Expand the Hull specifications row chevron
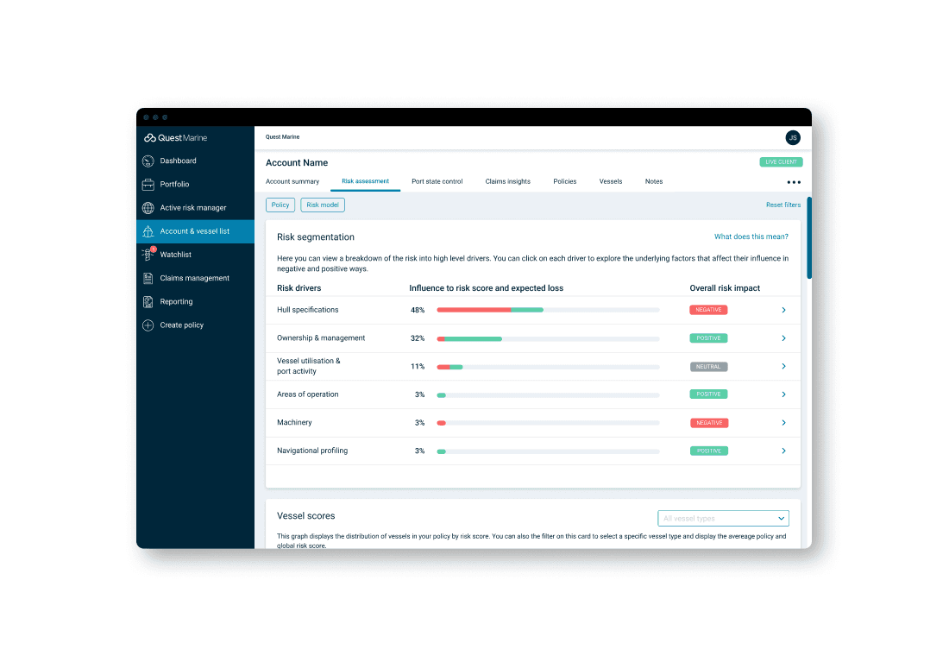Image resolution: width=949 pixels, height=656 pixels. click(783, 310)
